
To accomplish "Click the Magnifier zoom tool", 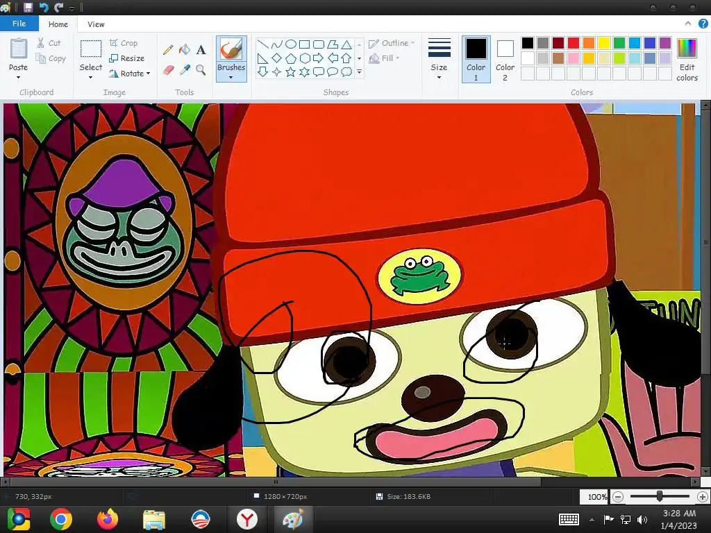I will tap(201, 70).
